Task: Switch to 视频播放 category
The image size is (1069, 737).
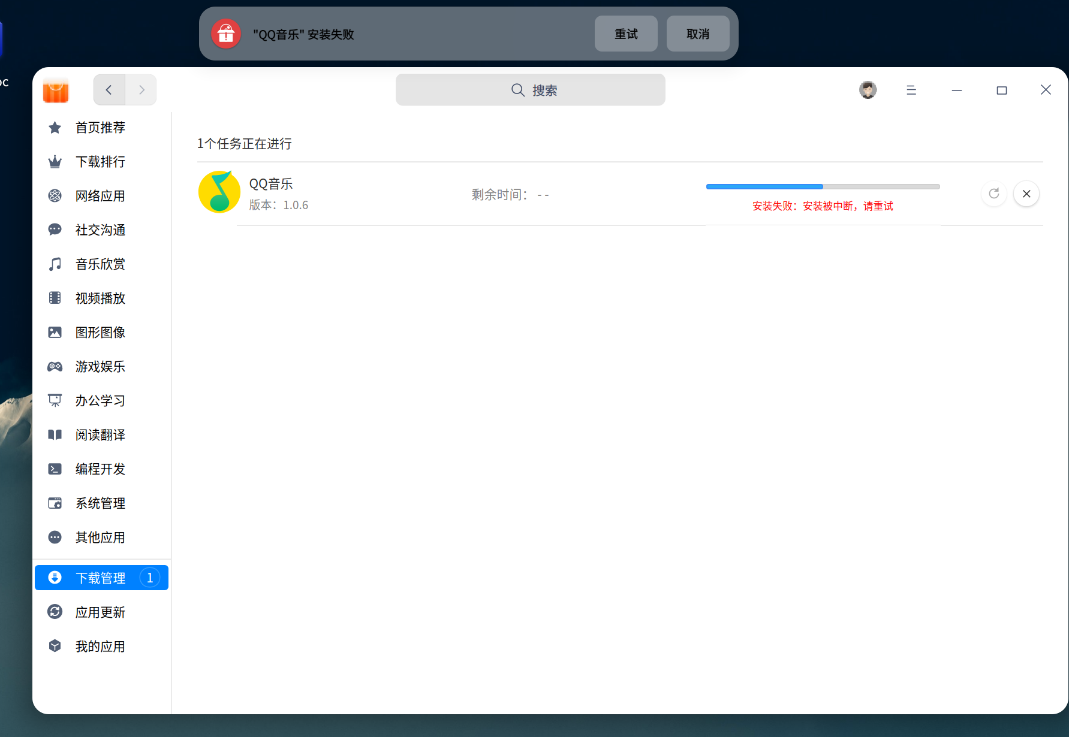Action: pos(102,298)
